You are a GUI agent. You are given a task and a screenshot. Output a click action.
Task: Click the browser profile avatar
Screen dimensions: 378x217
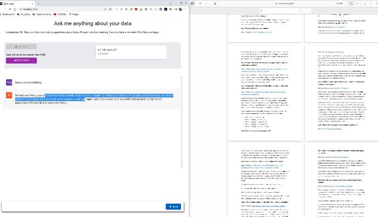click(180, 9)
